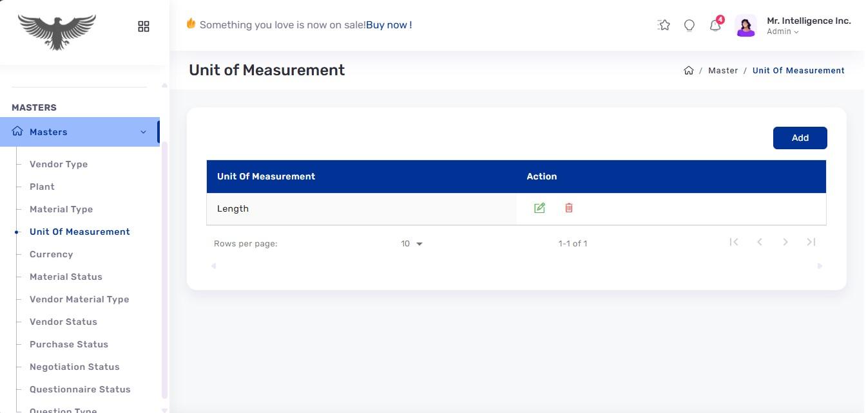Delete the Length row
Image resolution: width=866 pixels, height=413 pixels.
[x=569, y=208]
